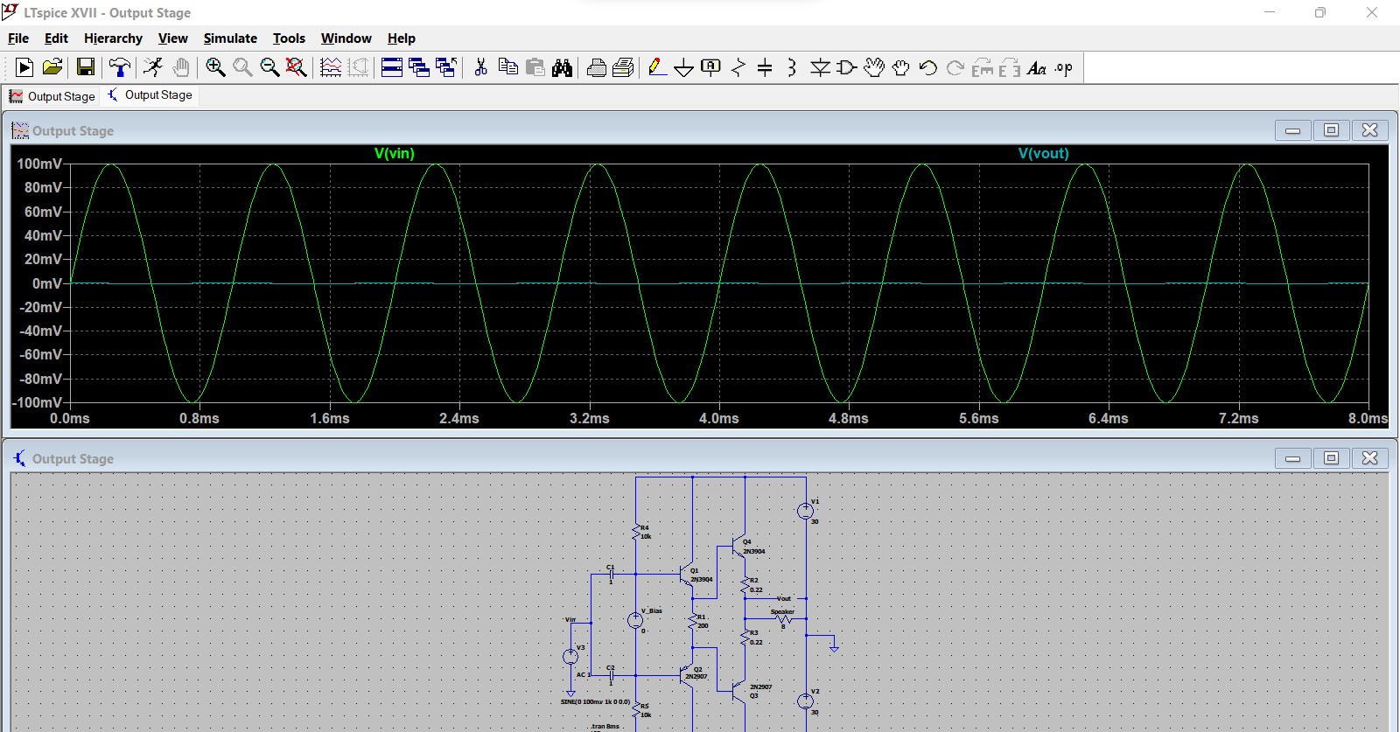Open the View menu
Screen dimensions: 1400x732
(x=172, y=38)
